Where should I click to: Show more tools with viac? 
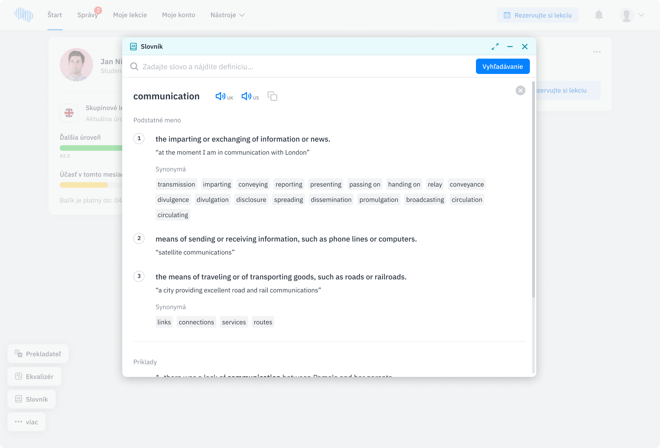pyautogui.click(x=27, y=422)
